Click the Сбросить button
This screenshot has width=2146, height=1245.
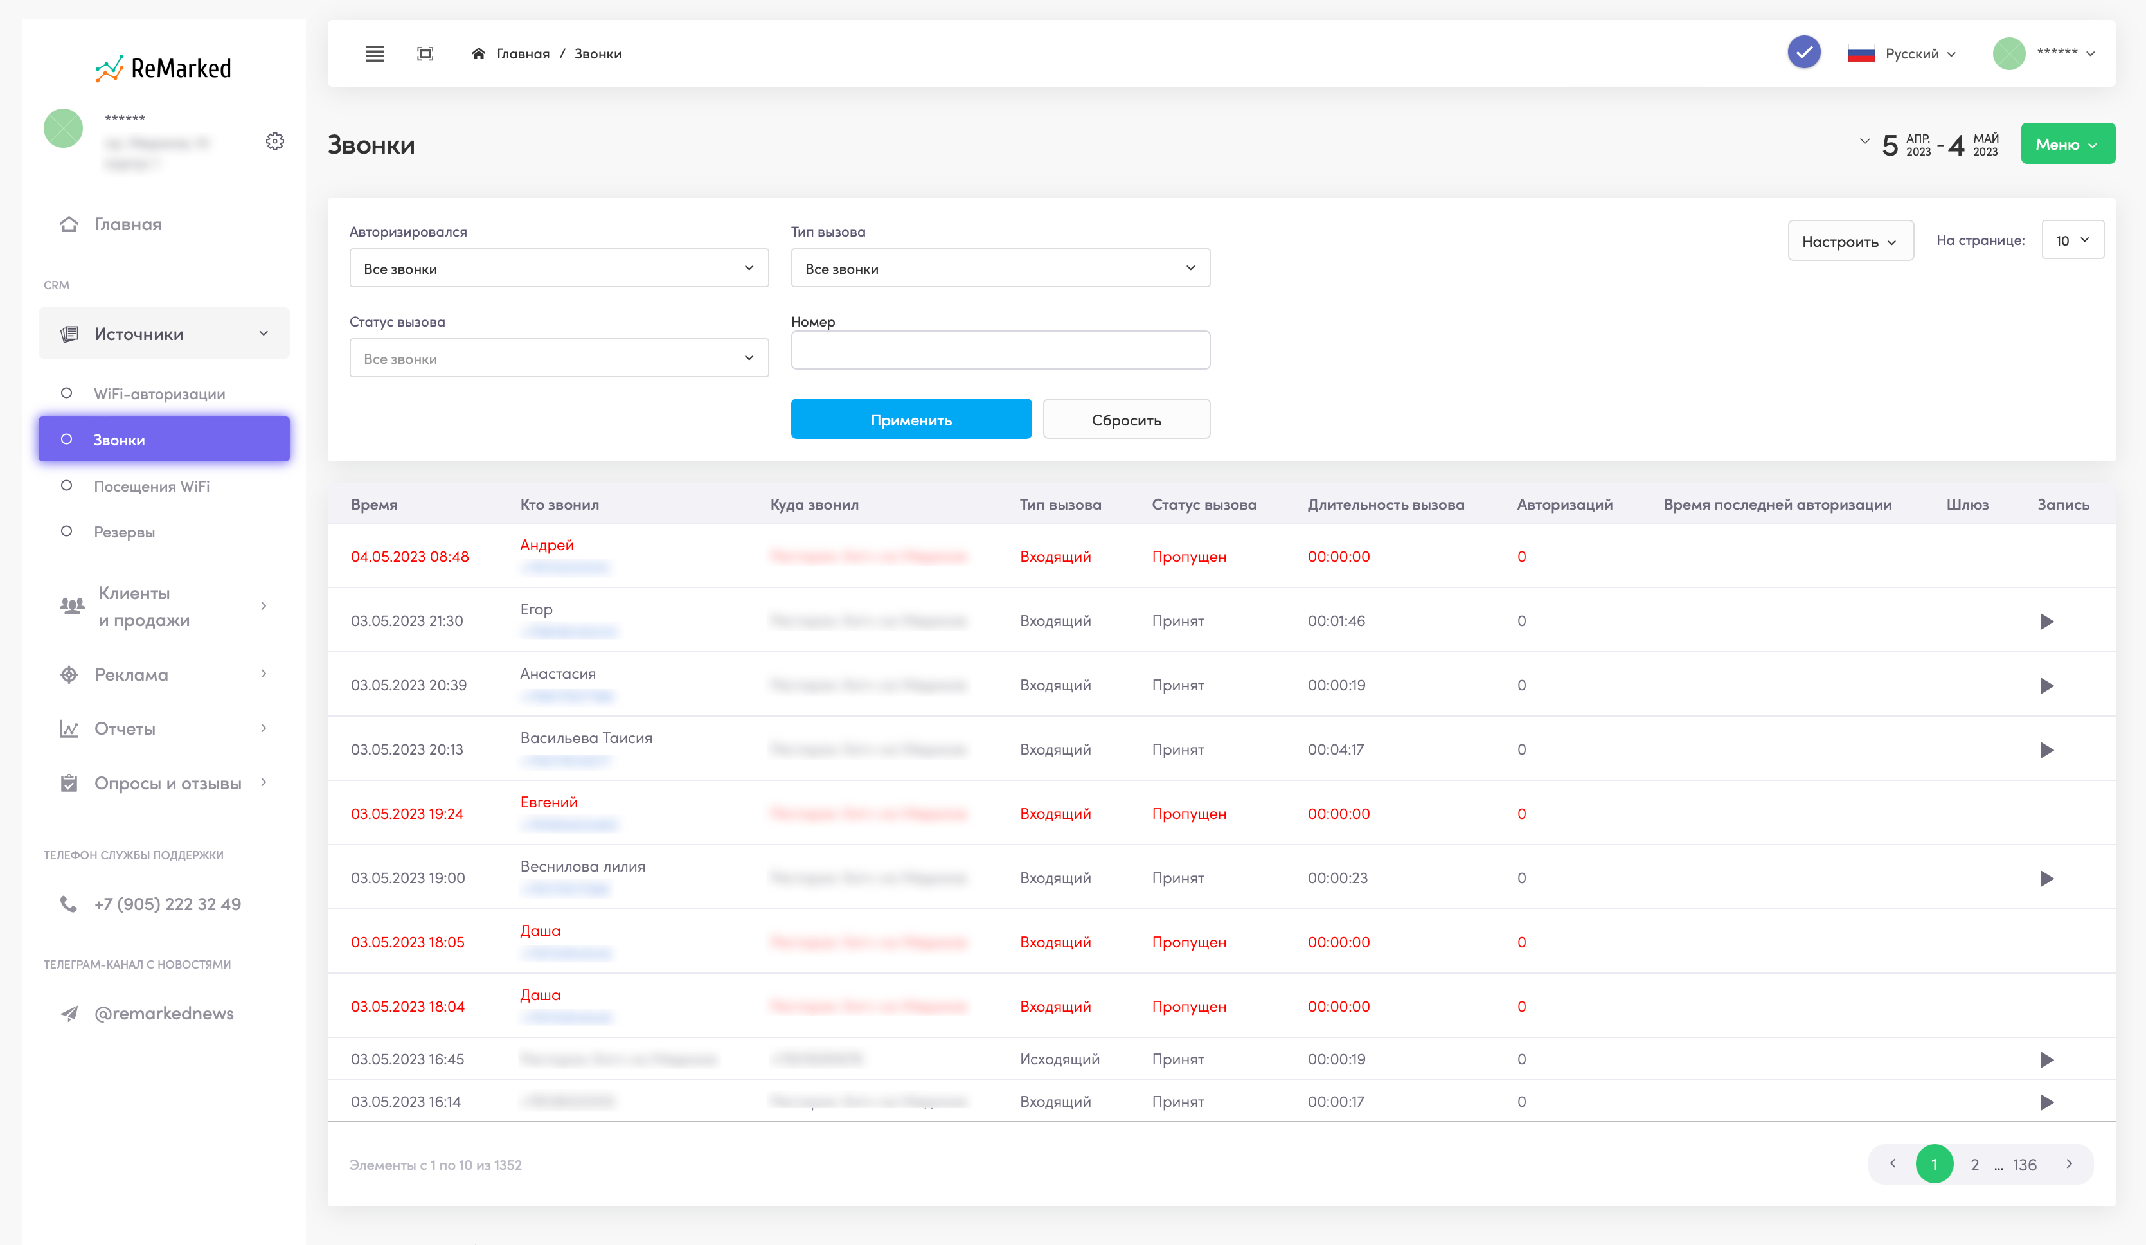(x=1127, y=420)
